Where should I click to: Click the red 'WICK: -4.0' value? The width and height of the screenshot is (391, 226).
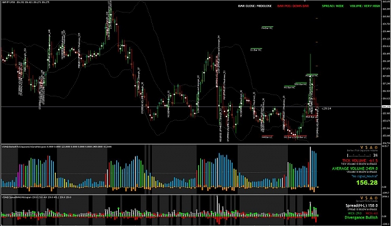pos(372,213)
